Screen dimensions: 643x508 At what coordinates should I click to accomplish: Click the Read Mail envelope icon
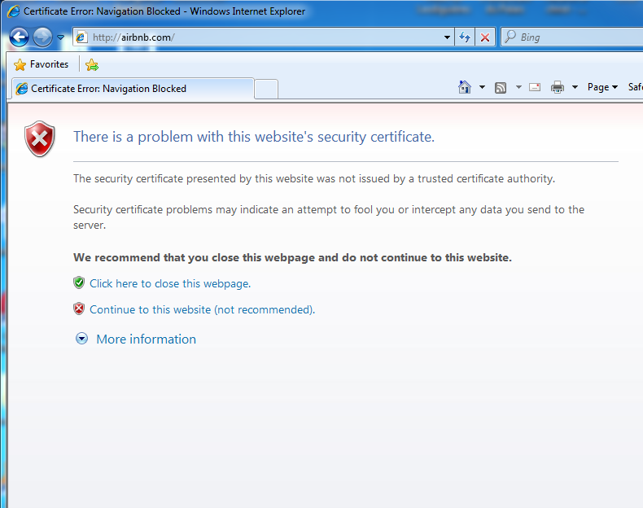tap(535, 87)
